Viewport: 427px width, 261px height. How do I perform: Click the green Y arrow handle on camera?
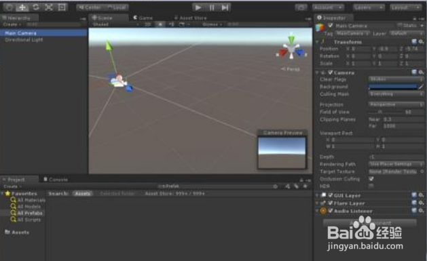[x=109, y=45]
